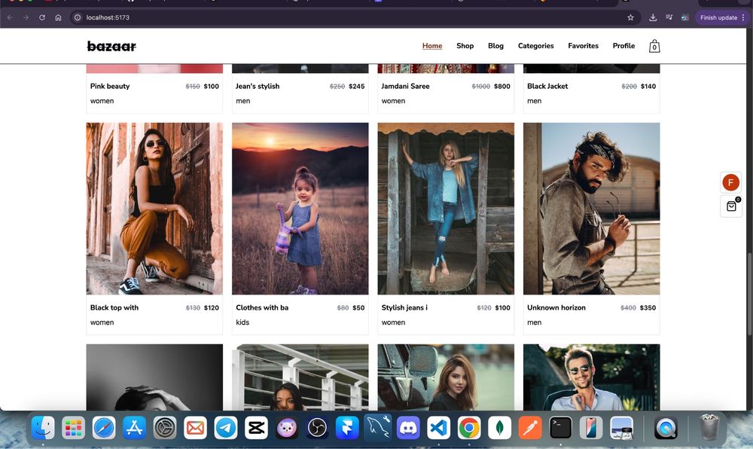The width and height of the screenshot is (753, 449).
Task: Launch Framer from the dock
Action: 347,427
